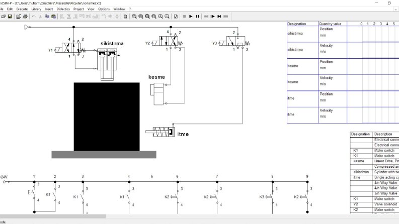
Task: Open the Edit menu
Action: 10,9
